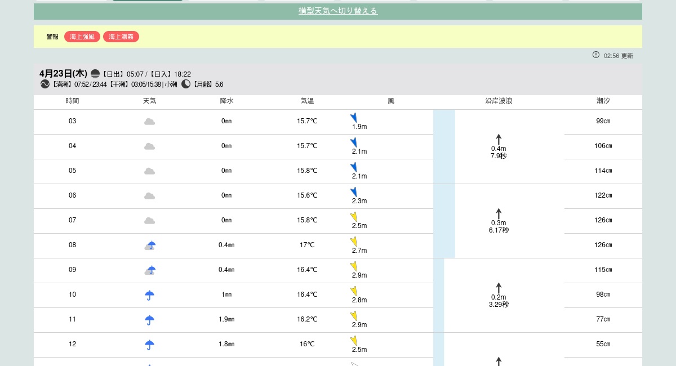This screenshot has height=366, width=676.
Task: Open the 海上強風 warning badge
Action: tap(82, 37)
